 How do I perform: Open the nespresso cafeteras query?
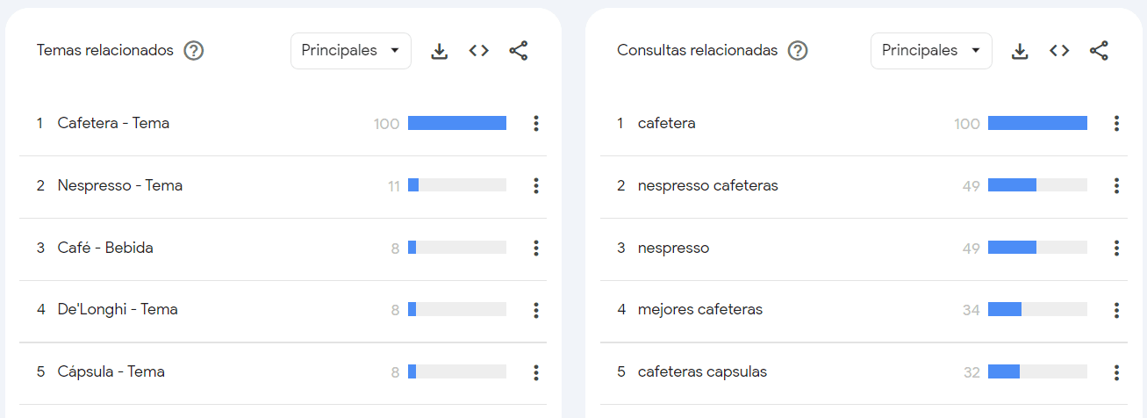[707, 185]
